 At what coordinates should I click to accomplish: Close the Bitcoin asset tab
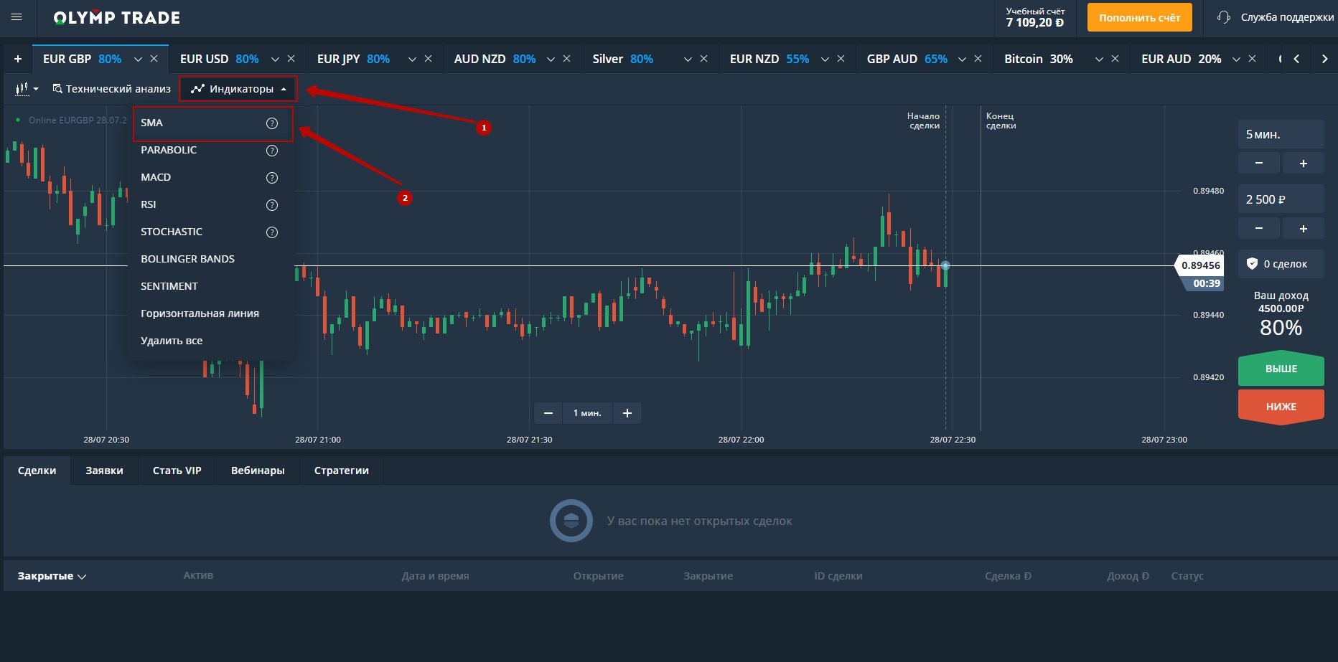pyautogui.click(x=1115, y=59)
